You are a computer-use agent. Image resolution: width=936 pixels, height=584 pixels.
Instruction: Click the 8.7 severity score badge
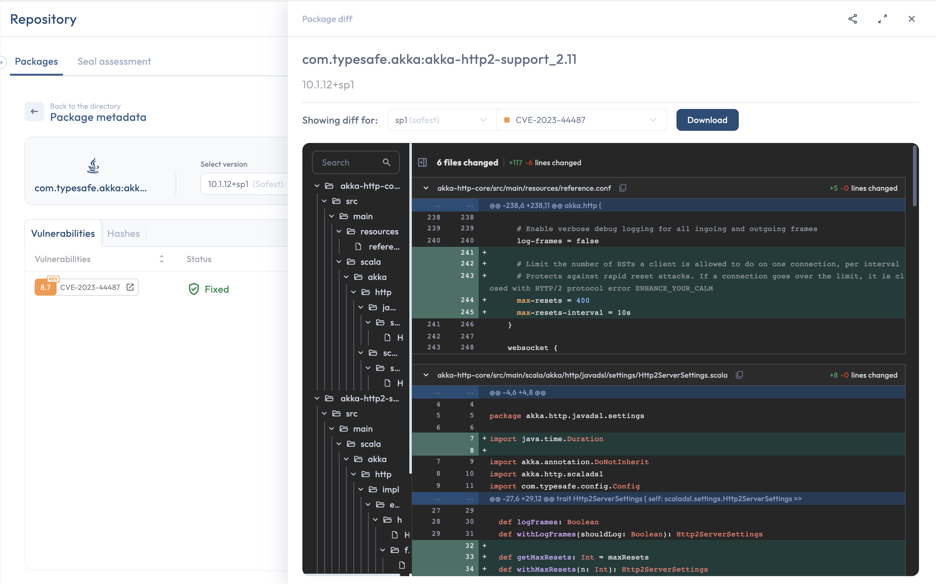click(x=45, y=287)
